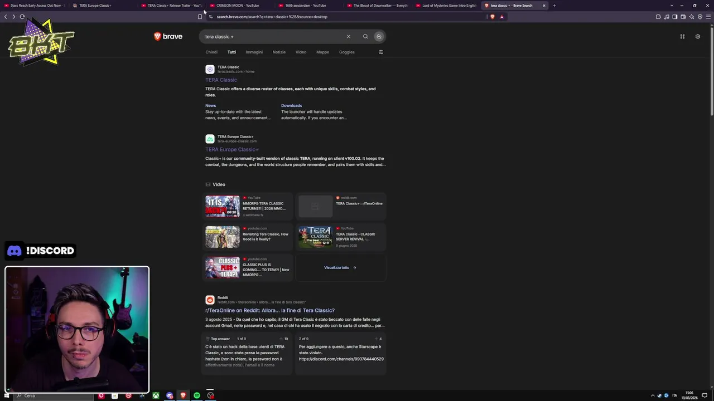The width and height of the screenshot is (714, 401).
Task: Click the TERA Europe Classic+ site favicon
Action: 210,139
